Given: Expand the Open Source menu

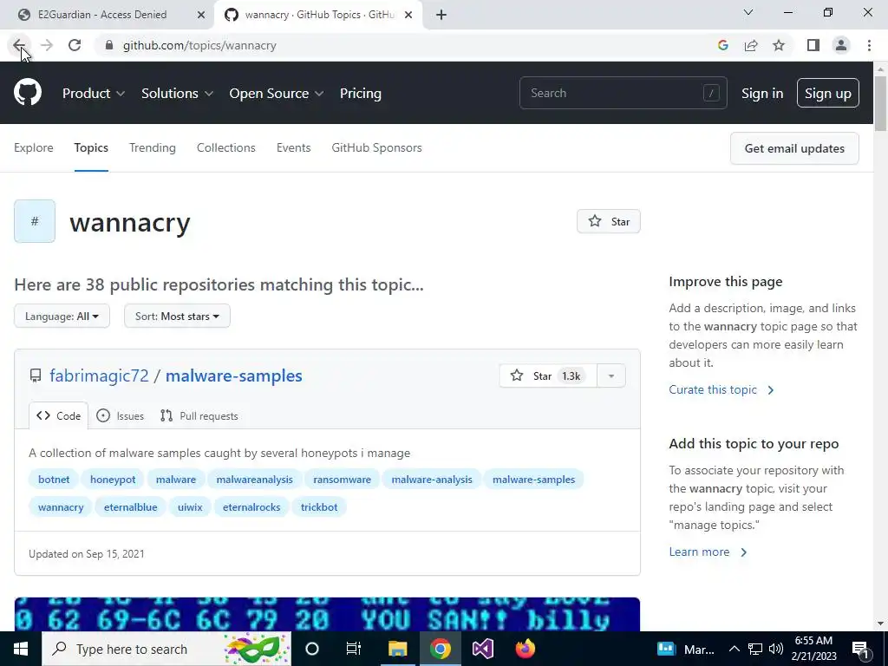Looking at the screenshot, I should point(277,94).
